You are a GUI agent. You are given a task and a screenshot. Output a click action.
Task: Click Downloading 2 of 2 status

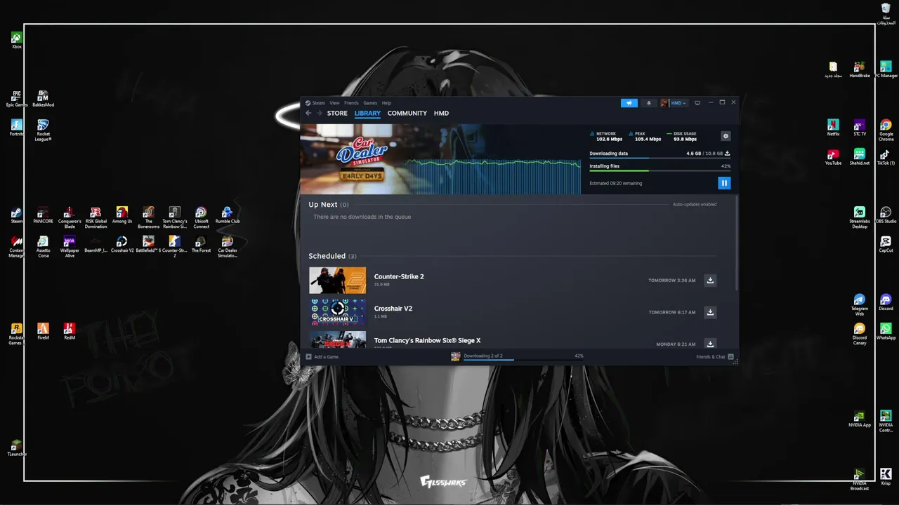click(x=483, y=356)
